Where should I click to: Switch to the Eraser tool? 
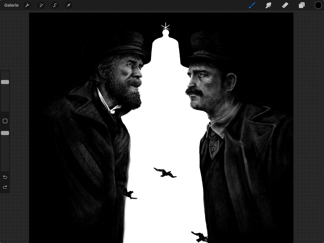click(x=285, y=5)
